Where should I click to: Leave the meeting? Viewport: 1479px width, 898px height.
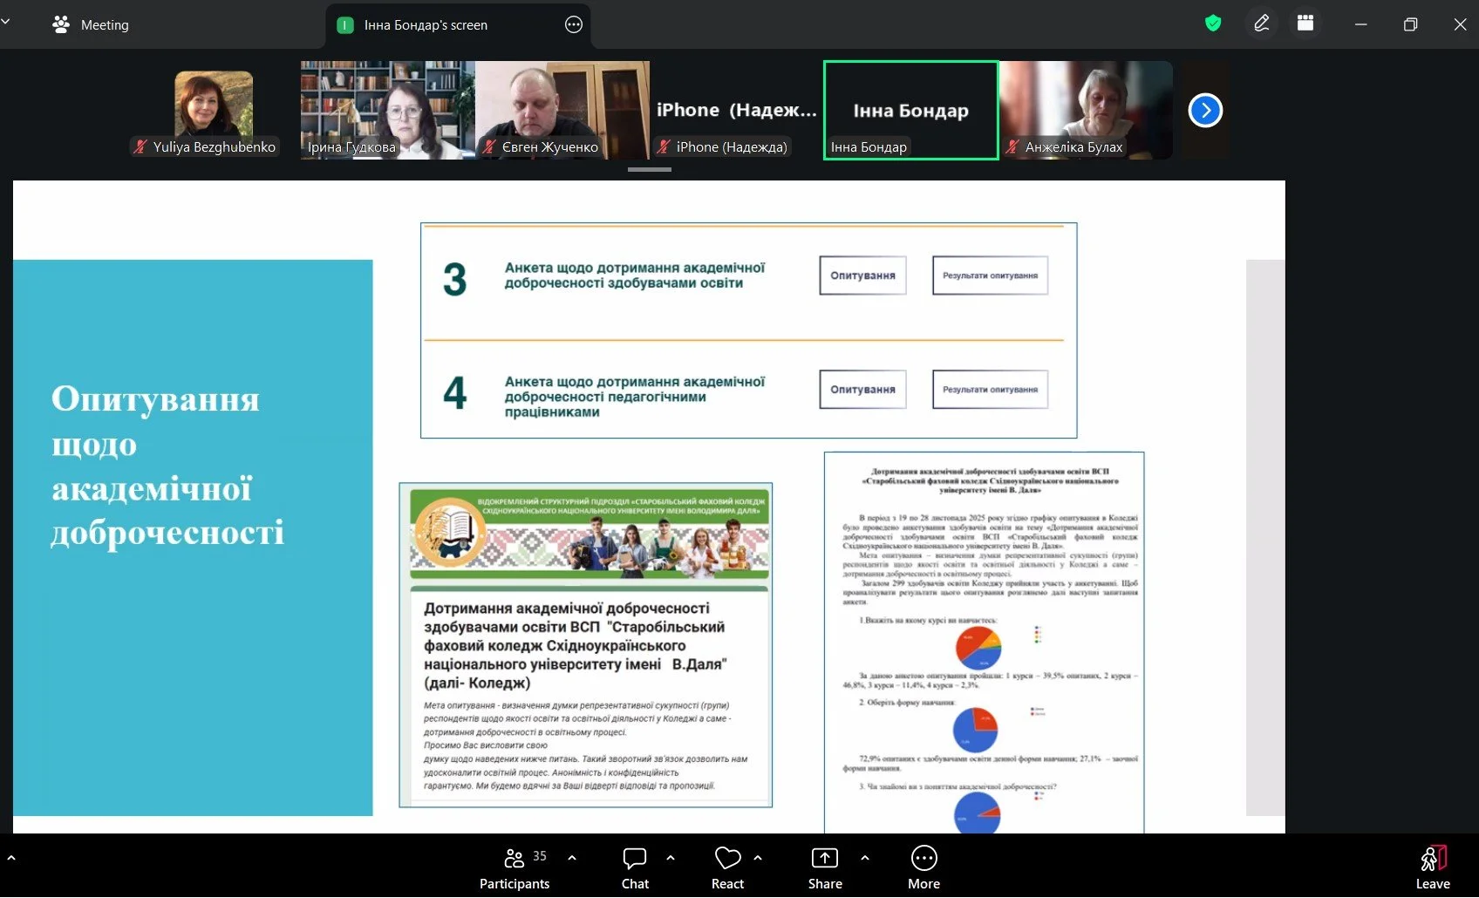tap(1433, 867)
